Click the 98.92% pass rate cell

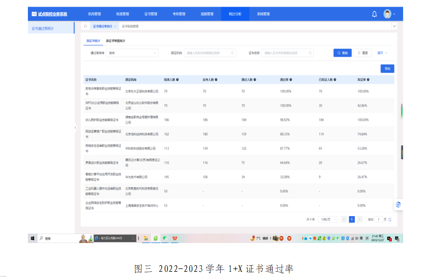pyautogui.click(x=285, y=120)
